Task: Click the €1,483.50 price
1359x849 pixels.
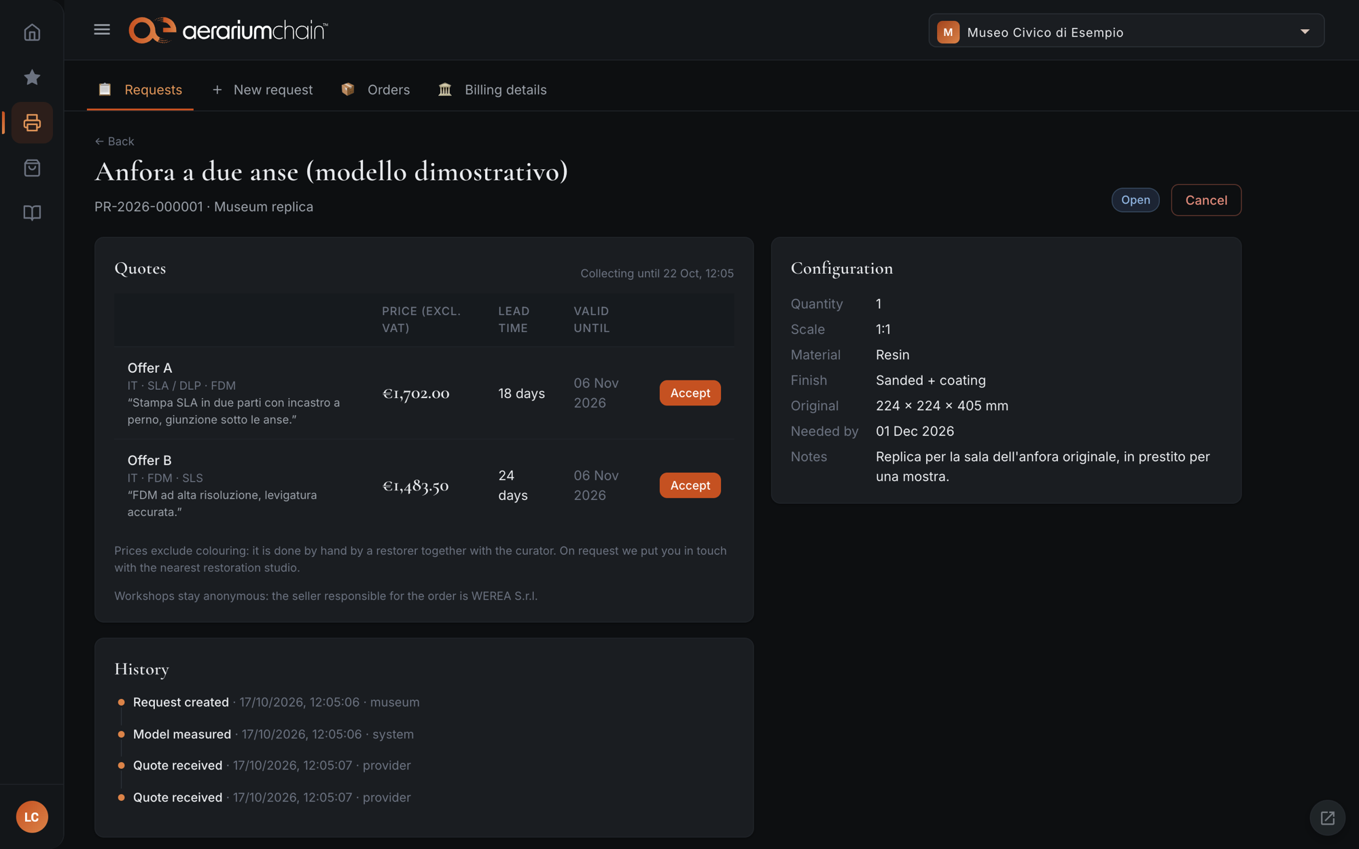Action: pyautogui.click(x=416, y=486)
